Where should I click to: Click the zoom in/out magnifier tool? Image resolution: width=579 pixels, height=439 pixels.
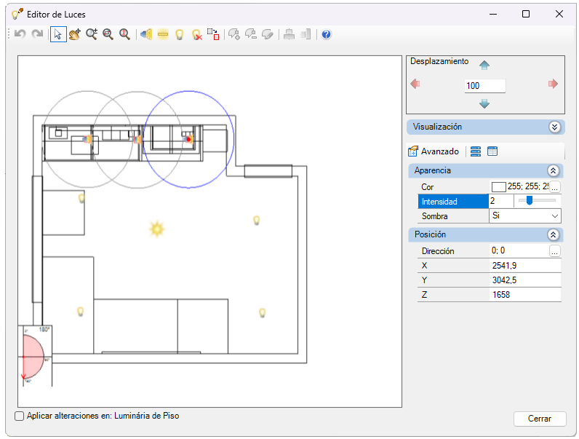click(92, 34)
